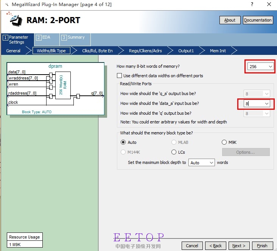Click inside the 'data_a' width input field
The image size is (277, 251).
click(x=254, y=104)
